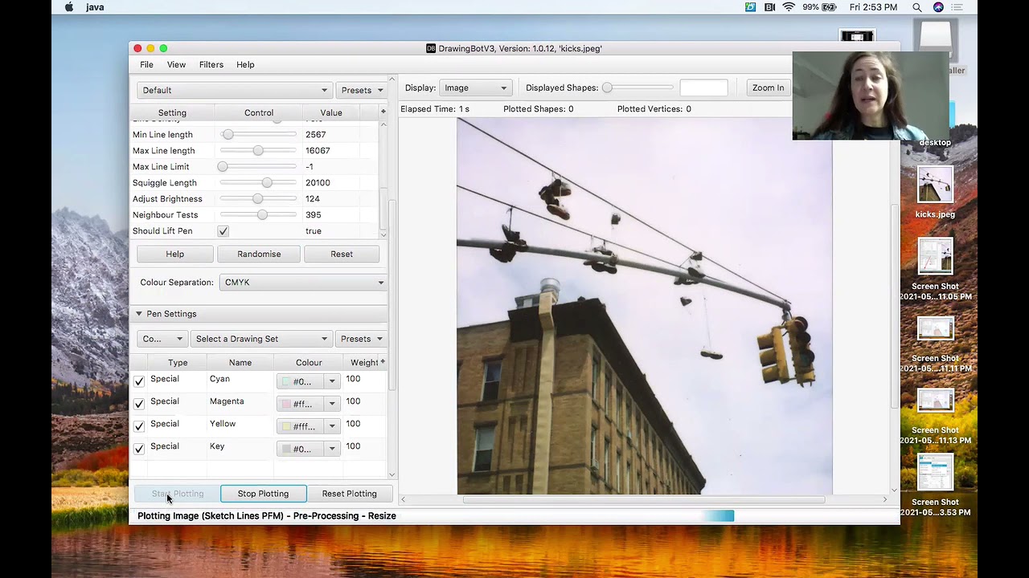1029x578 pixels.
Task: Click the Help button below settings
Action: point(175,254)
